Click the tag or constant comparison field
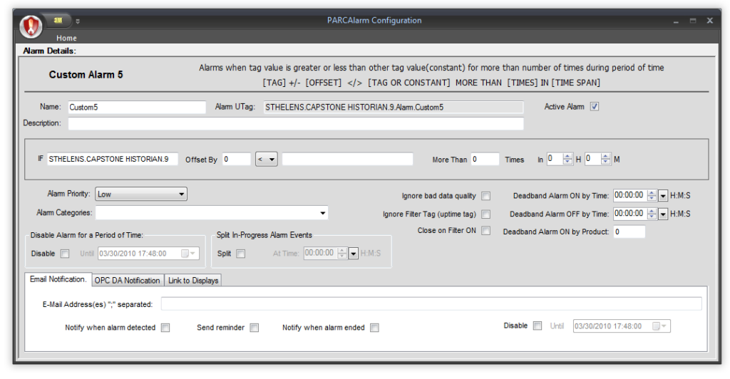The width and height of the screenshot is (730, 379). point(347,159)
